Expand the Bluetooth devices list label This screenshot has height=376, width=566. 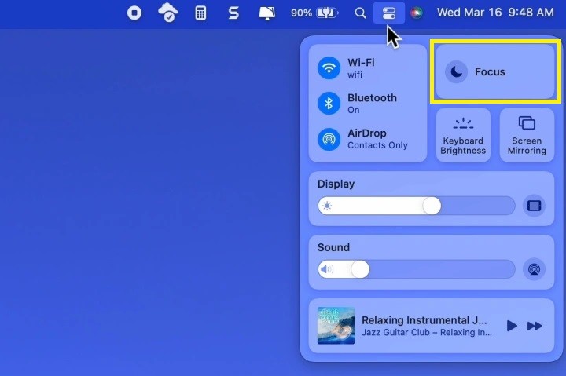pos(372,104)
